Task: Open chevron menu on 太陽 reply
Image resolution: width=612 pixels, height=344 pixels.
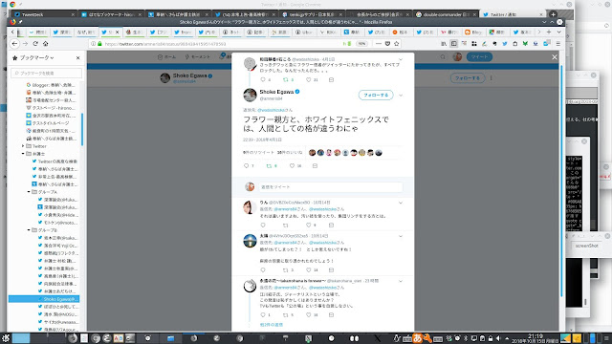Action: click(401, 236)
